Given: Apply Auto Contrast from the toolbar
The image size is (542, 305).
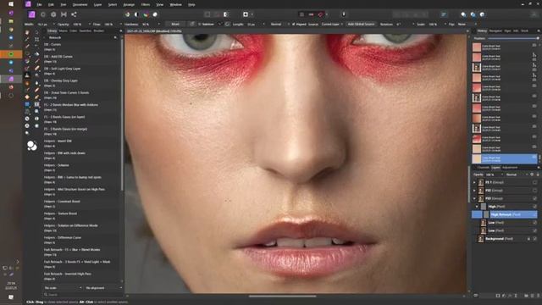Looking at the screenshot, I should pyautogui.click(x=136, y=14).
